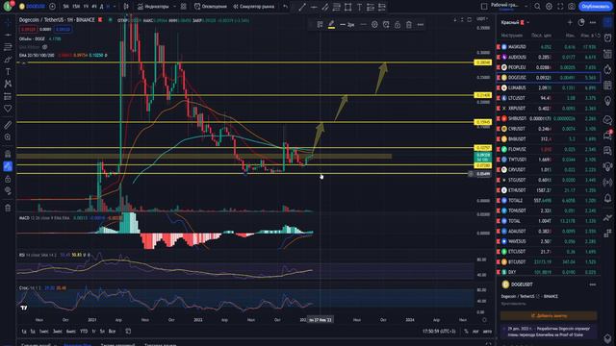Screen dimensions: 616x346
Task: Select the text tool in left sidebar
Action: 8,72
